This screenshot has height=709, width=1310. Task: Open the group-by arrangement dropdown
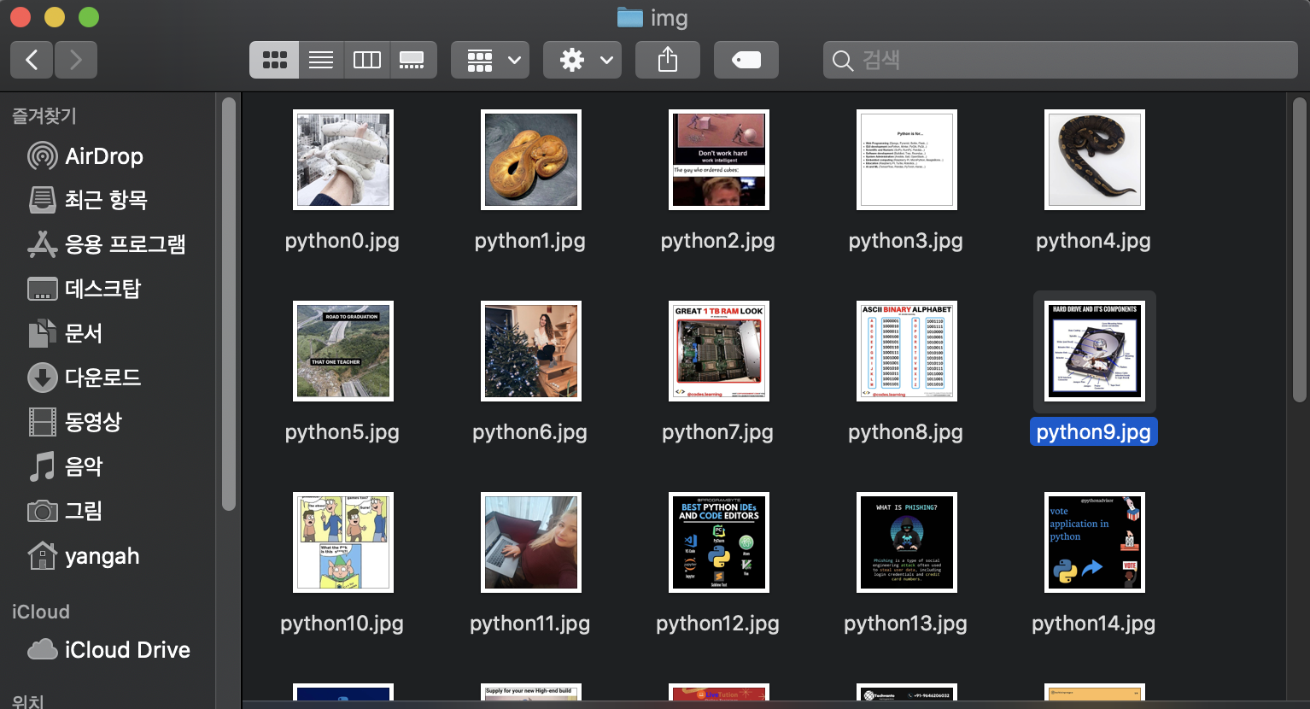(x=490, y=60)
